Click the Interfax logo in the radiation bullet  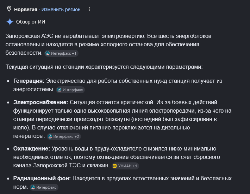coord(33,187)
